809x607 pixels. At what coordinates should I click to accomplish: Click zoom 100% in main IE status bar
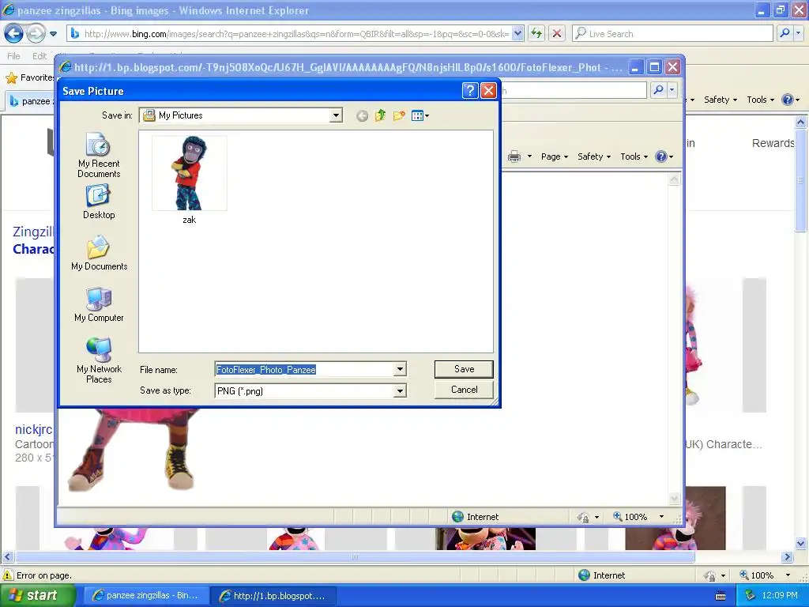756,575
